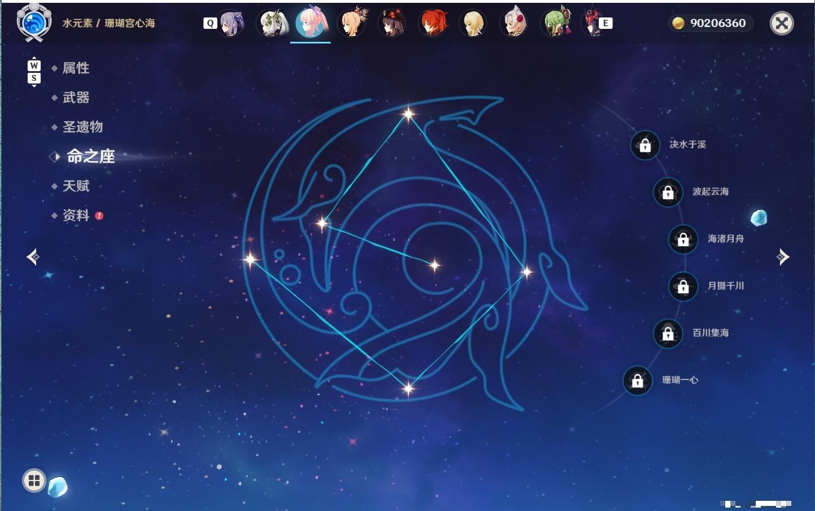Open the locked 珊瑚一心 constellation node

tap(637, 380)
